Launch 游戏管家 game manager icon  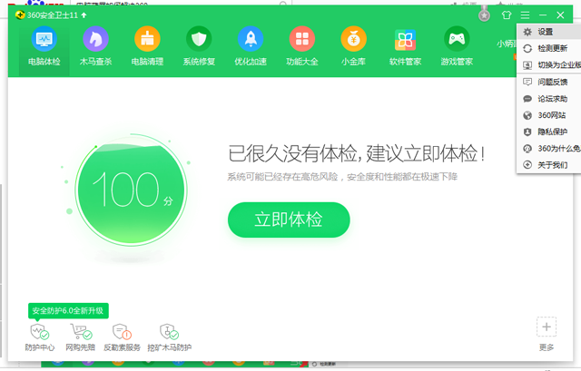[457, 39]
